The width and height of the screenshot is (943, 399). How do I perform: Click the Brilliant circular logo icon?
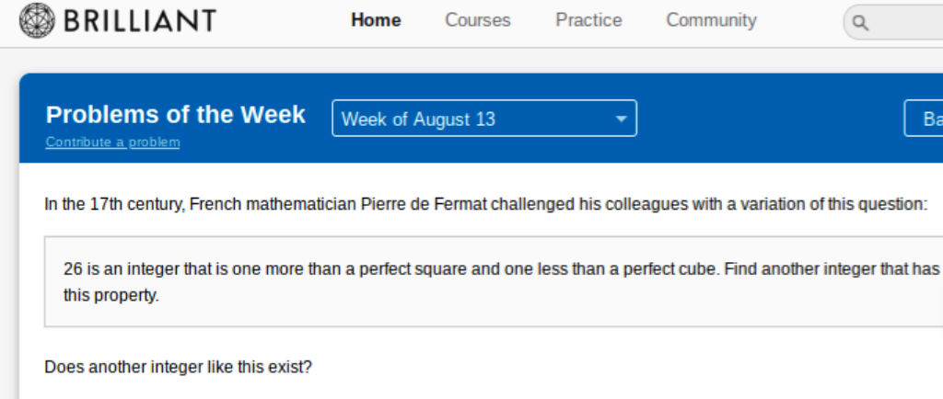(x=37, y=20)
